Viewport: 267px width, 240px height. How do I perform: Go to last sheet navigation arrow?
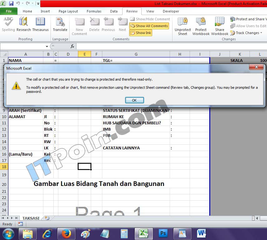(16, 218)
